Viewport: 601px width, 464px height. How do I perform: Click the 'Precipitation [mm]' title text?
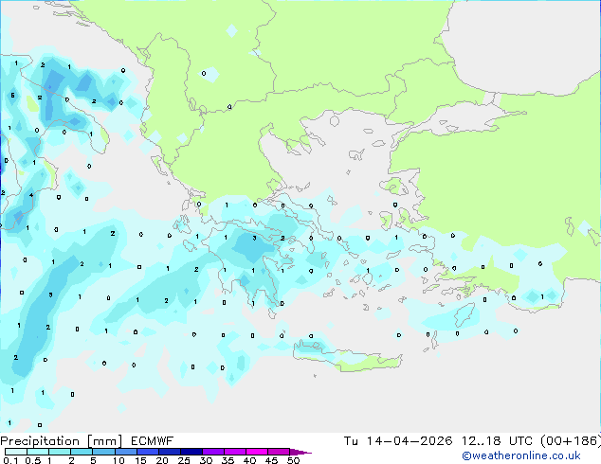62,441
